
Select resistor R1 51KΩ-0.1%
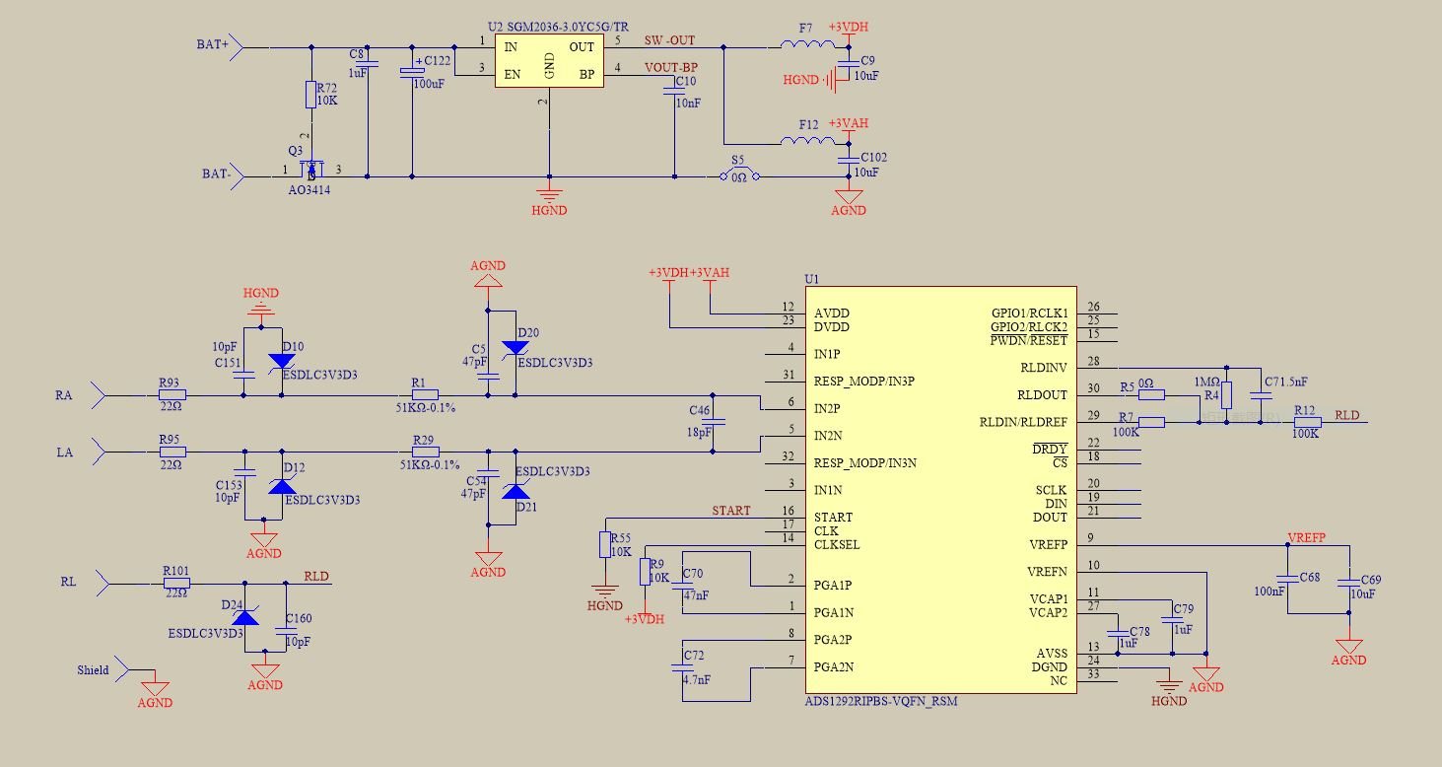point(425,395)
